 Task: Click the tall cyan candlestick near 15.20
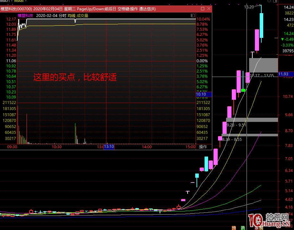click(262, 26)
